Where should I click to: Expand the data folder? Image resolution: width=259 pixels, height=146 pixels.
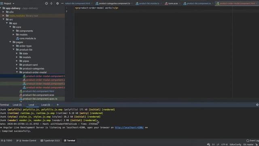[x=17, y=54]
